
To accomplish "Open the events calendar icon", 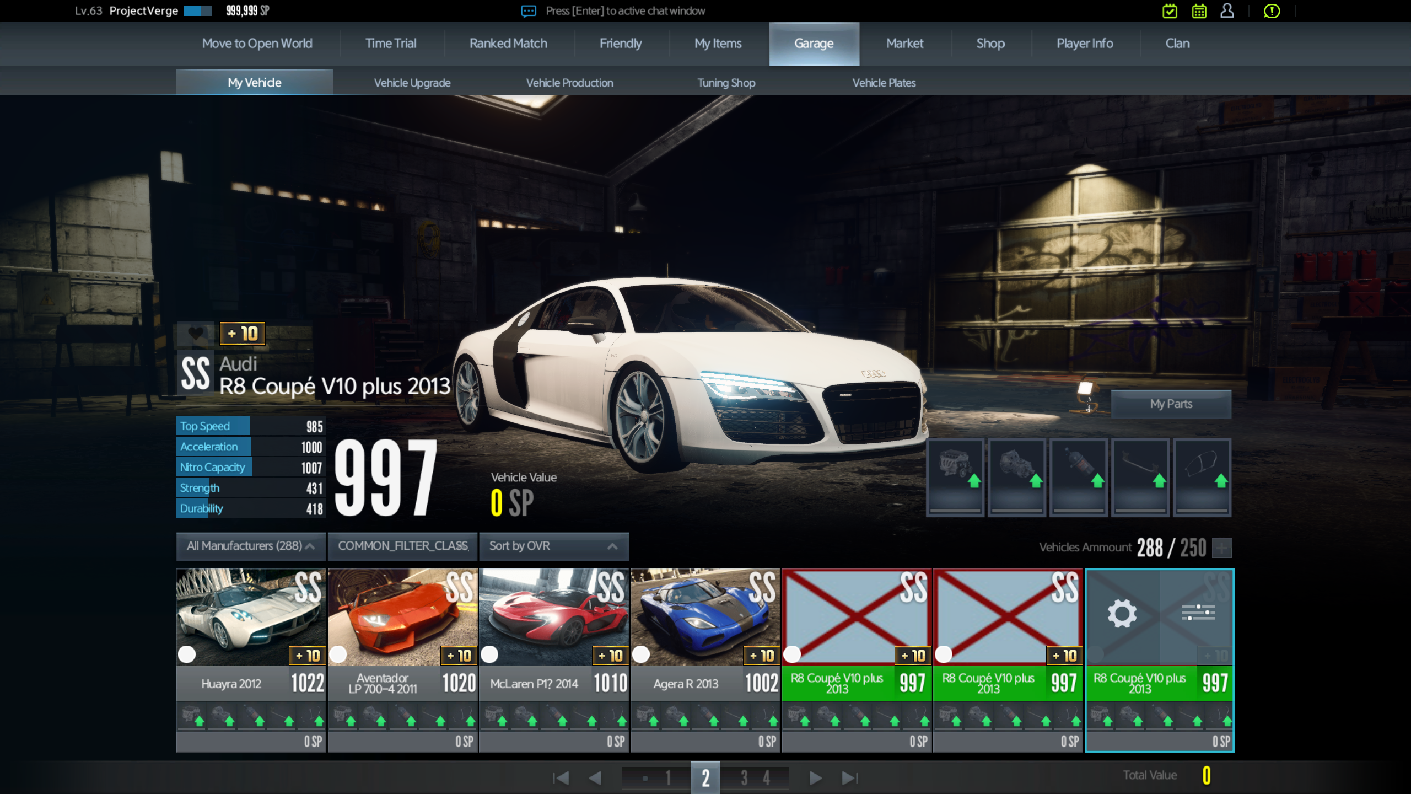I will click(x=1199, y=11).
